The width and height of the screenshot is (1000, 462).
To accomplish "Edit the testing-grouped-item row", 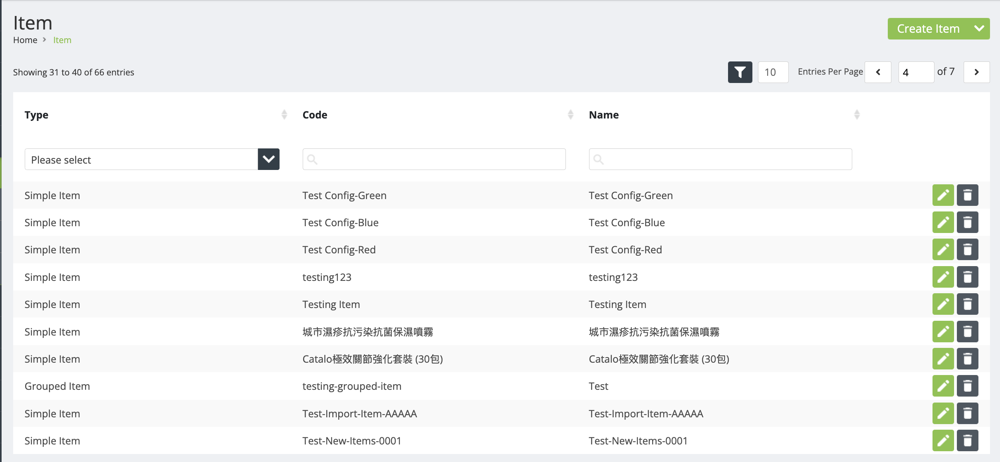I will [942, 386].
